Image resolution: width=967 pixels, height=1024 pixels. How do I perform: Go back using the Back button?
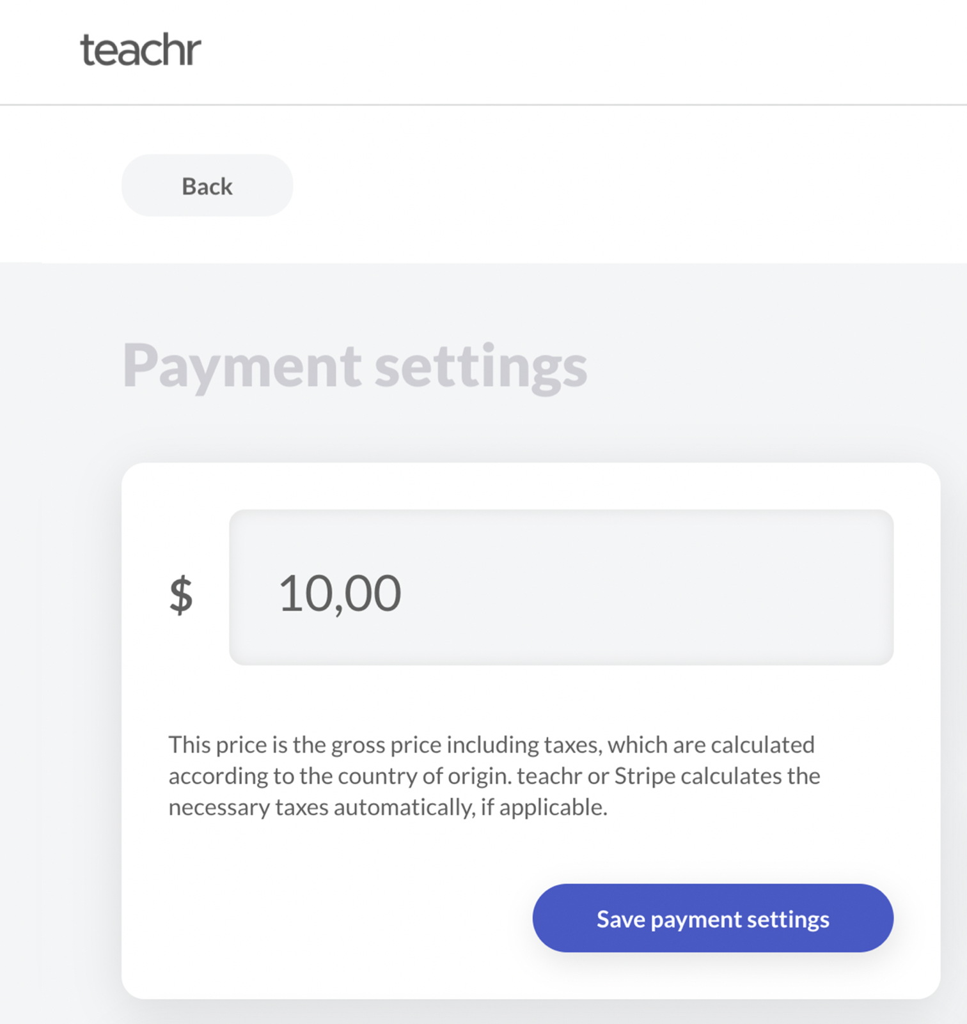[x=207, y=185]
